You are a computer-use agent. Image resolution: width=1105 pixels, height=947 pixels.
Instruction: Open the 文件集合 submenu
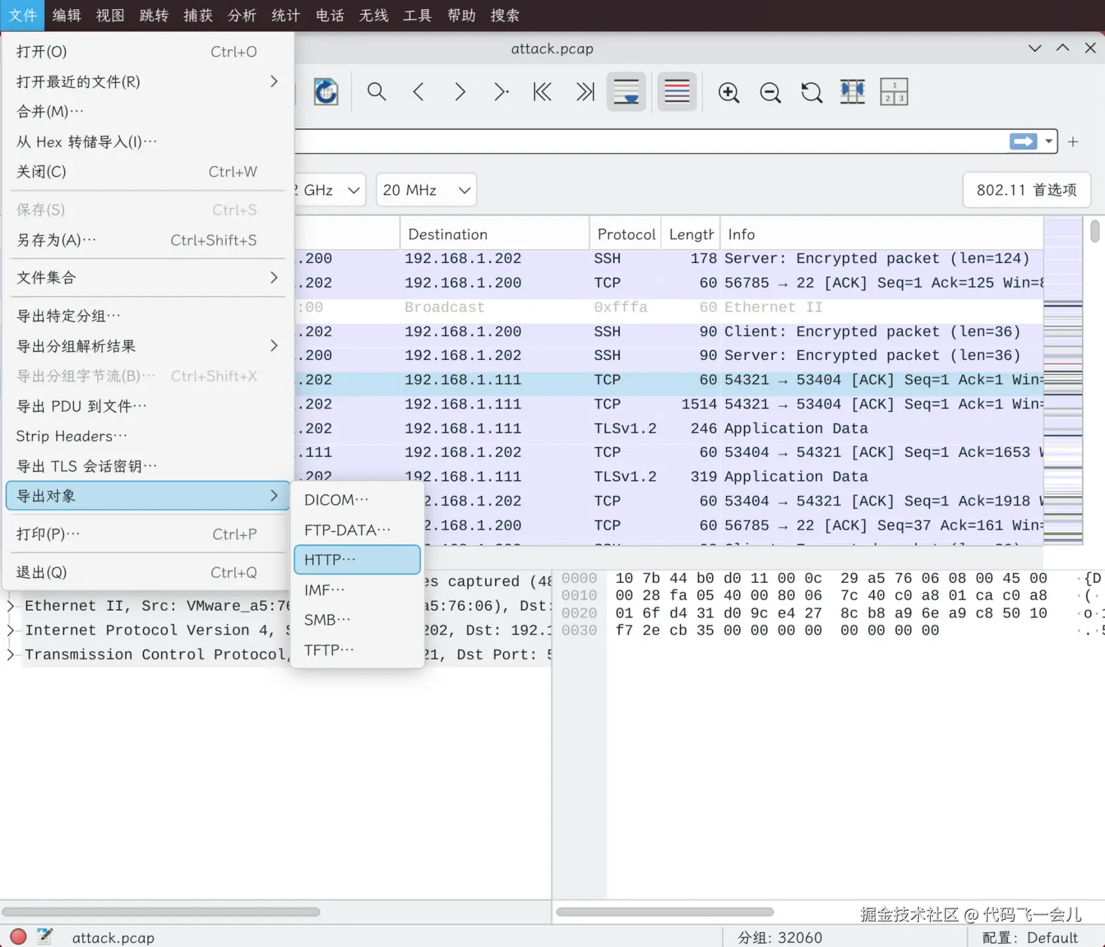[x=147, y=278]
